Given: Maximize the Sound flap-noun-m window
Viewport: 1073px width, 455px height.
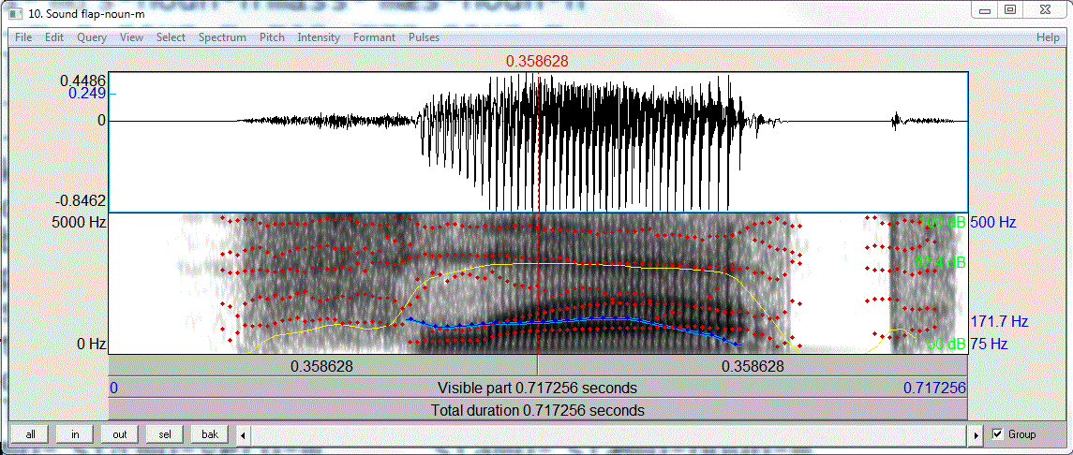Looking at the screenshot, I should pos(1010,10).
